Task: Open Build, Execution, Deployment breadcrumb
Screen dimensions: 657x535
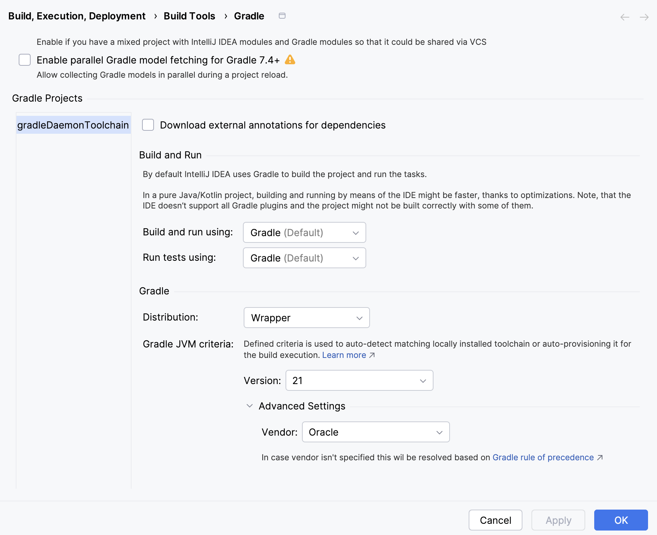Action: (x=77, y=16)
